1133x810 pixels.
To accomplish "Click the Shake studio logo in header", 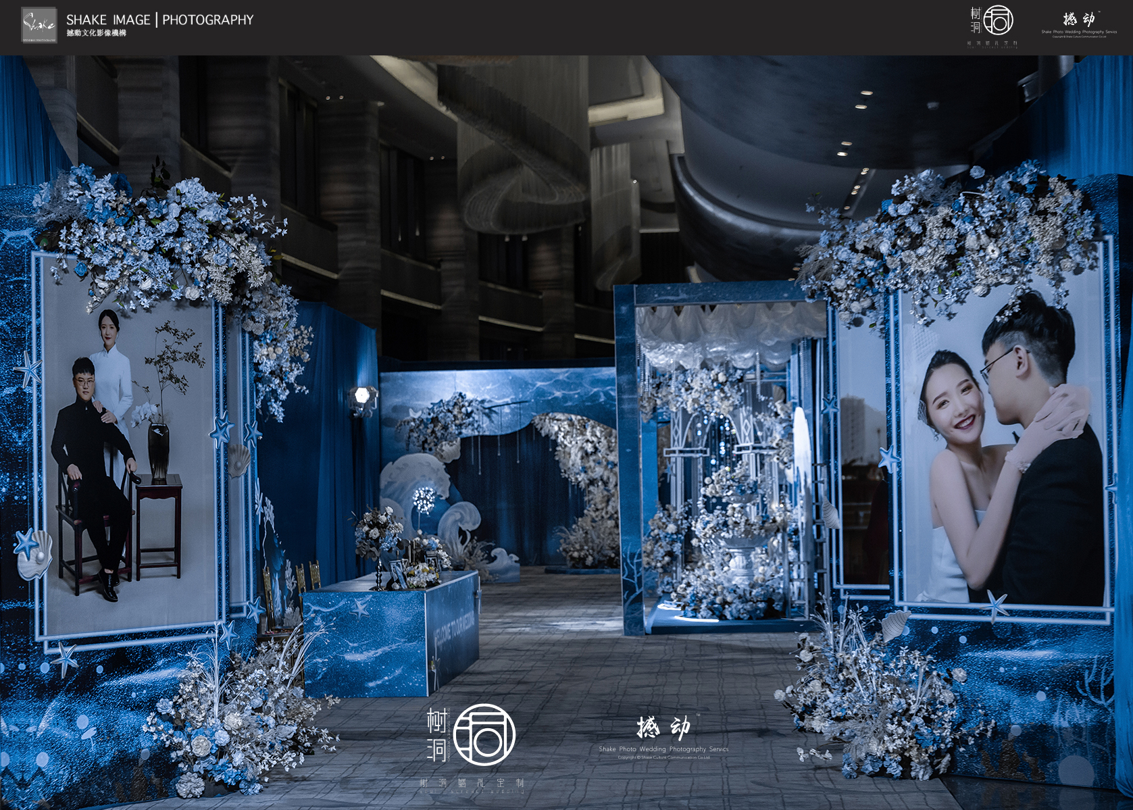I will pos(39,26).
